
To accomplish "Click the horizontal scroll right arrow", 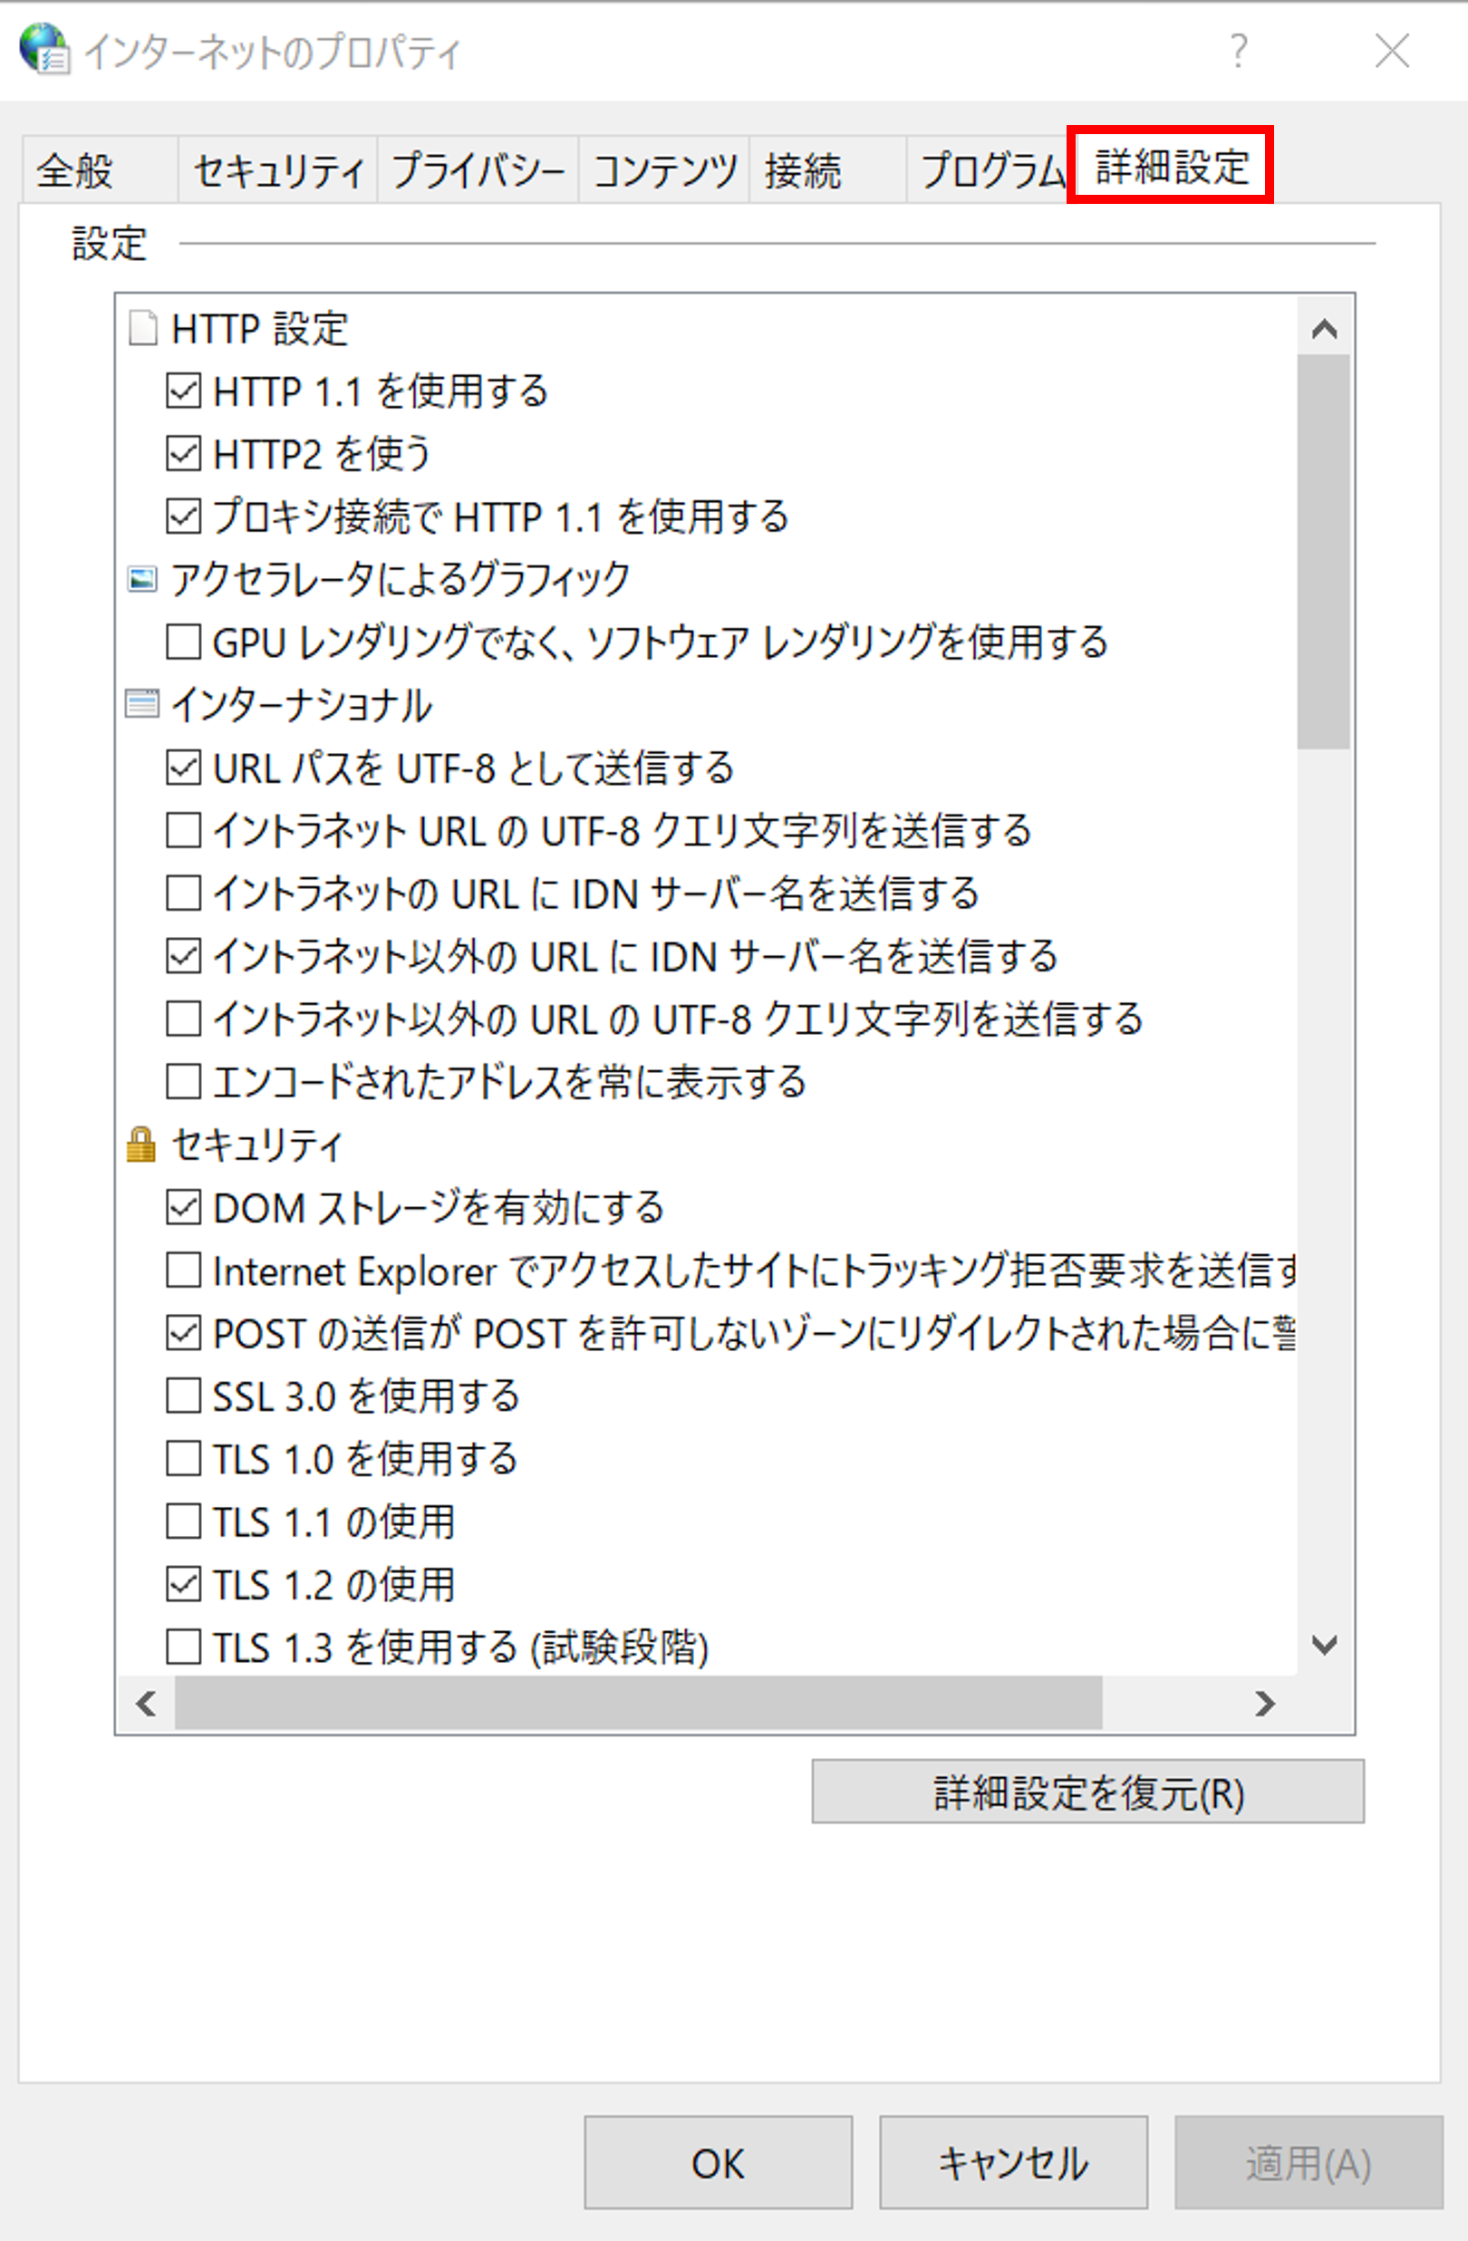I will pyautogui.click(x=1265, y=1704).
